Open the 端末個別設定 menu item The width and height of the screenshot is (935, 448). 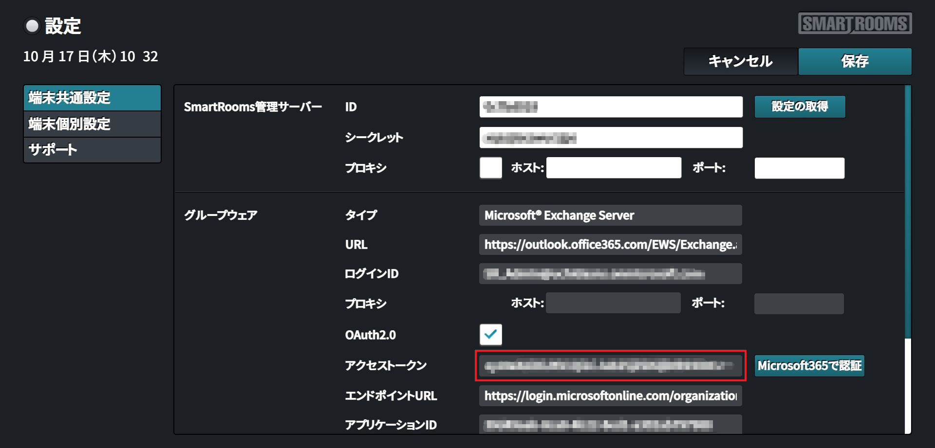[92, 124]
